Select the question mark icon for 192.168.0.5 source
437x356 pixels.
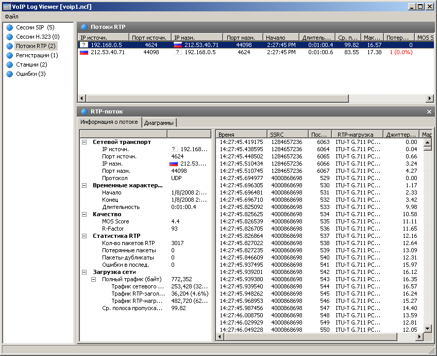[x=84, y=45]
